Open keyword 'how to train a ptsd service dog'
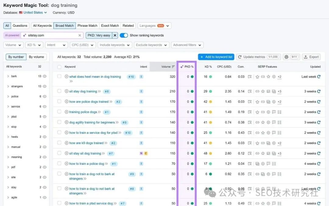Image resolution: width=329 pixels, height=206 pixels. coord(91,203)
